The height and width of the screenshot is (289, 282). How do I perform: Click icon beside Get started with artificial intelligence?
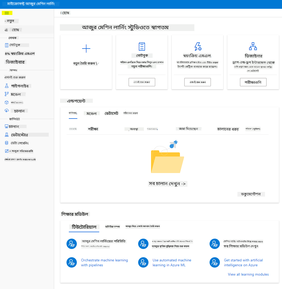pyautogui.click(x=215, y=262)
